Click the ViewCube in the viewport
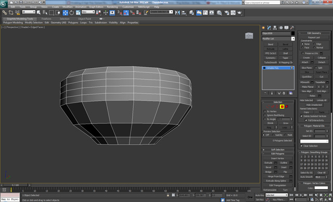 (249, 36)
